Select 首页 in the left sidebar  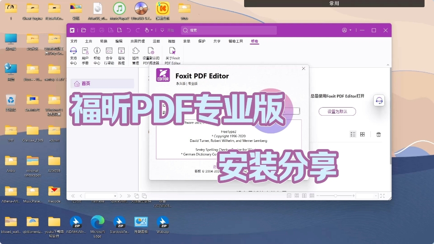(102, 83)
